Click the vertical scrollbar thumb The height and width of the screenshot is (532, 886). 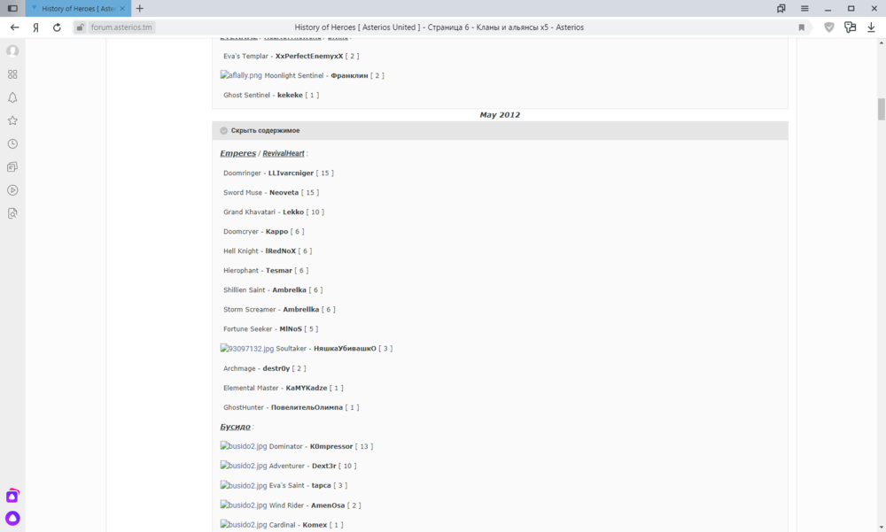(x=881, y=109)
